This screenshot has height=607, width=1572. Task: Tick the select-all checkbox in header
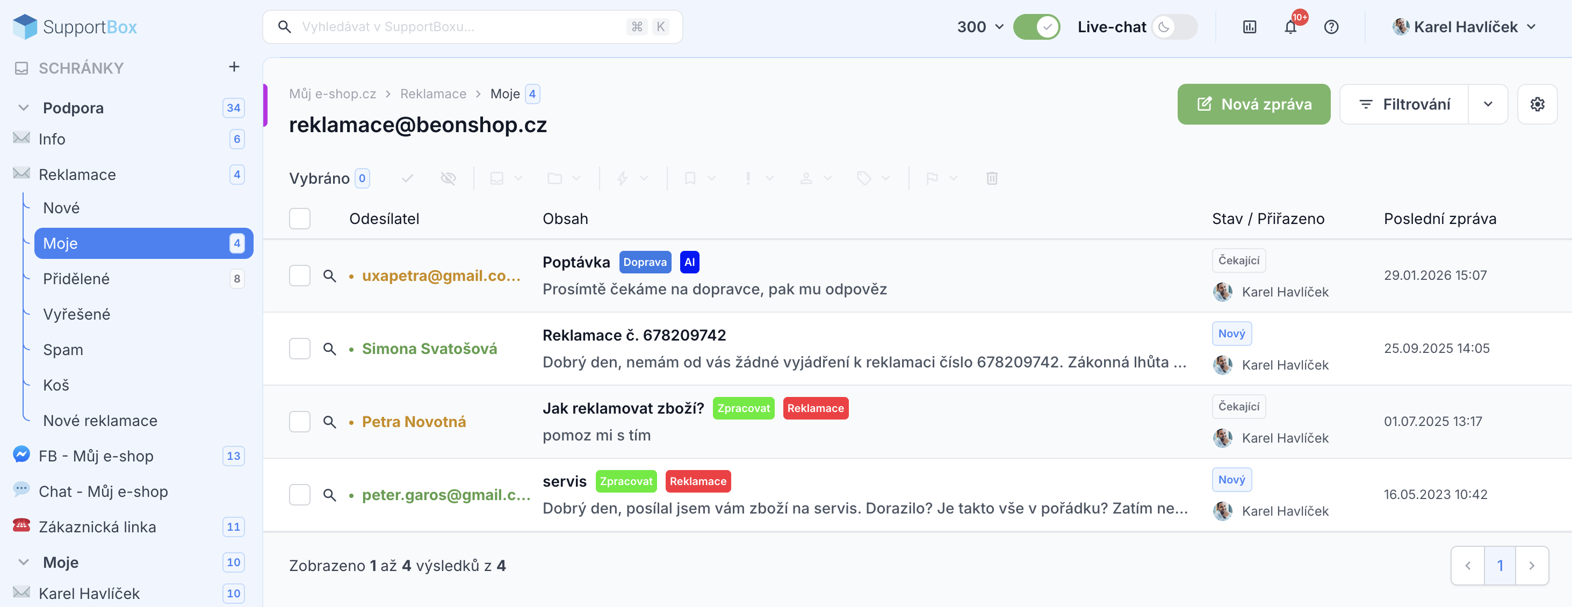[x=300, y=219]
